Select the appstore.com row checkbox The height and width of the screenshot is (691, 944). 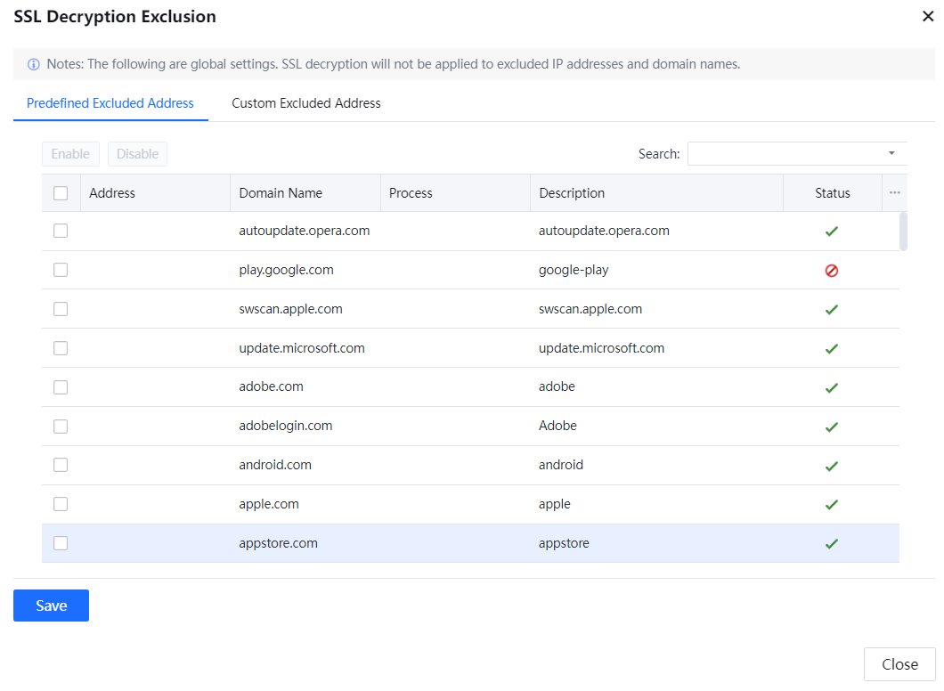tap(61, 543)
